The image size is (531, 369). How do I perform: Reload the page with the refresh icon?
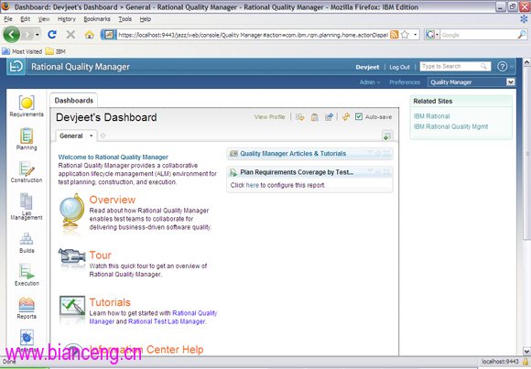point(52,34)
